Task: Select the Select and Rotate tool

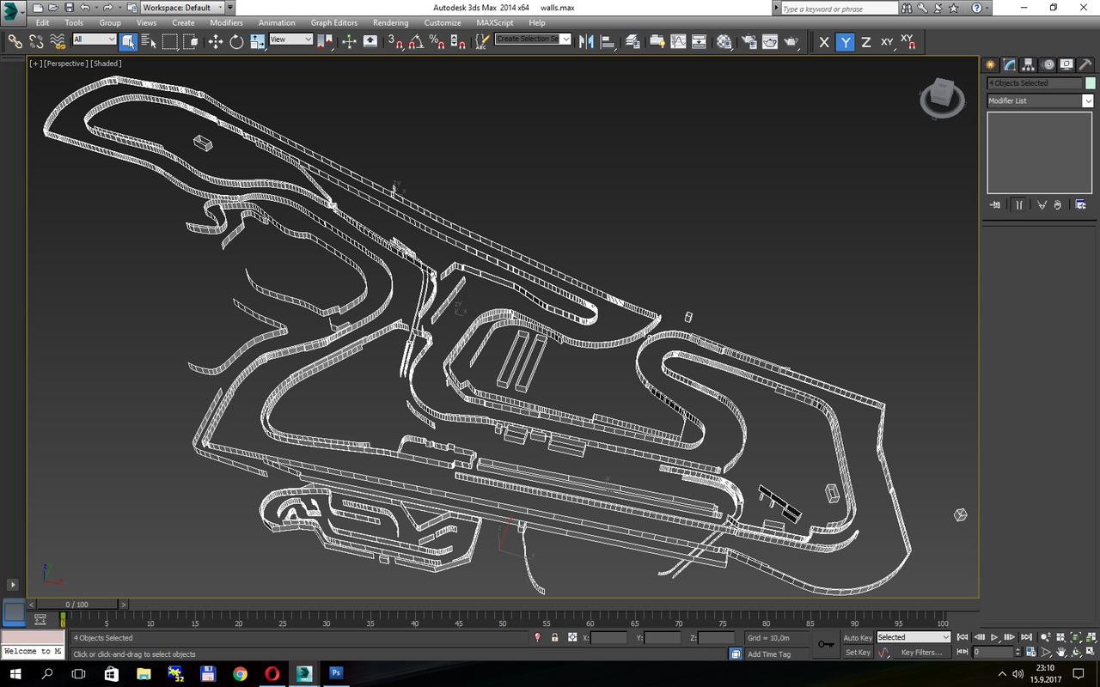Action: [x=235, y=40]
